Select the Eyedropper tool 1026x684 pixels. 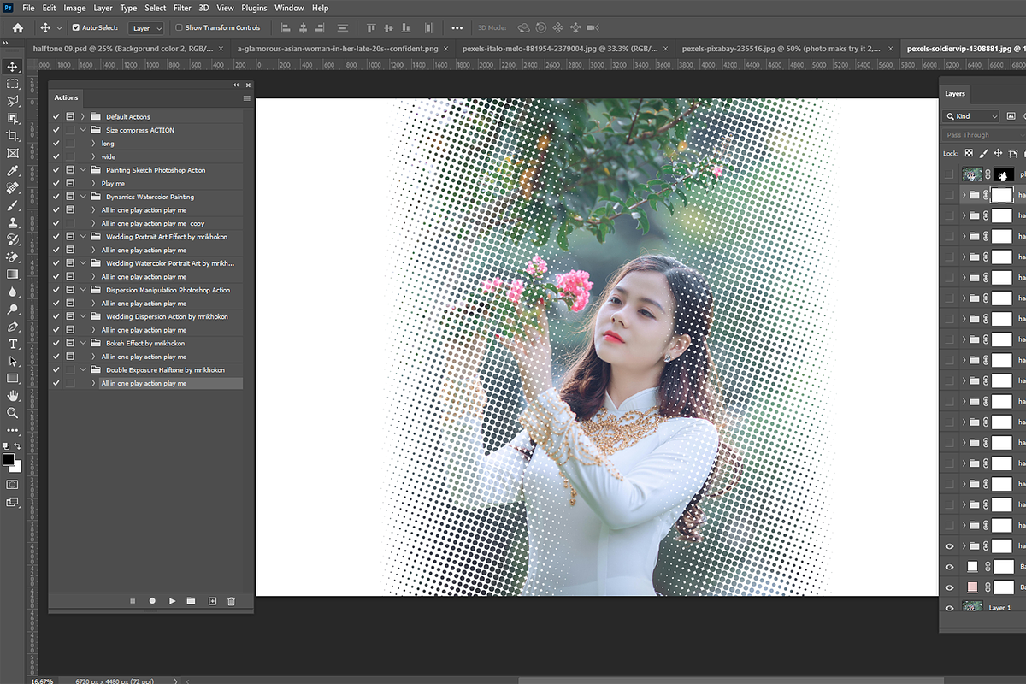point(13,171)
